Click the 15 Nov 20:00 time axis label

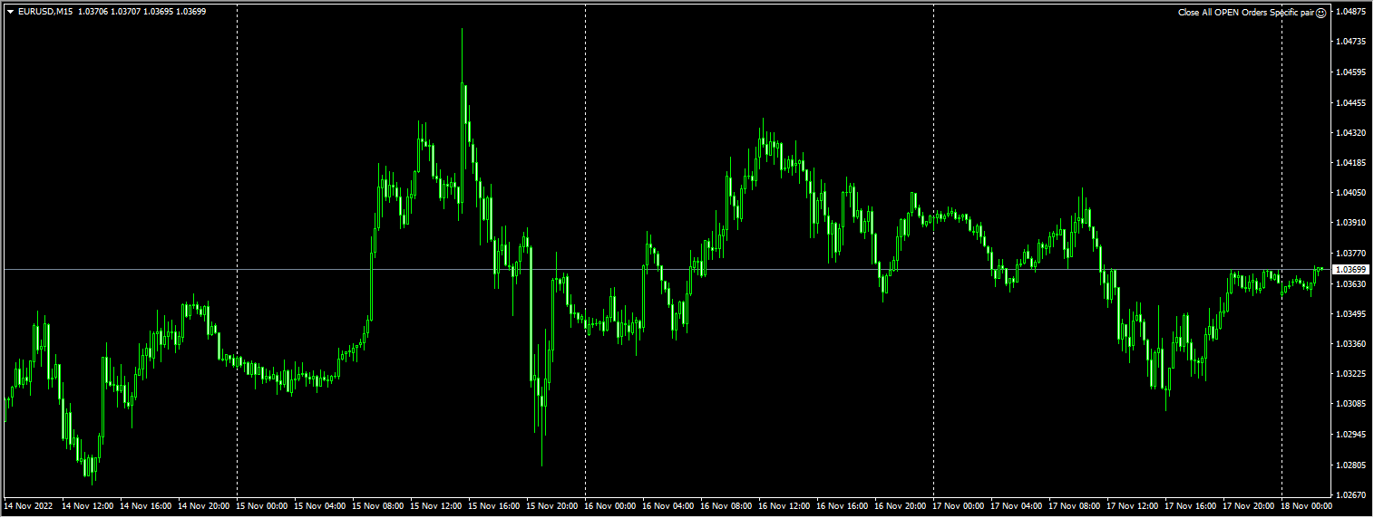point(553,506)
